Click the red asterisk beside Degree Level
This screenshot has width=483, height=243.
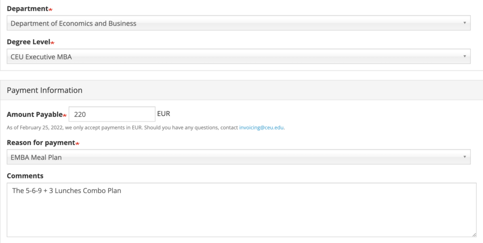(x=52, y=43)
